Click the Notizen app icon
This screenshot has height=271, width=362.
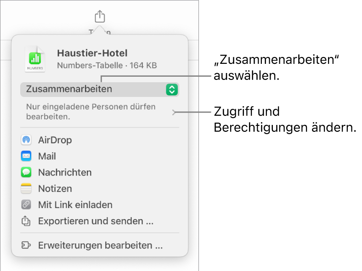(x=26, y=189)
